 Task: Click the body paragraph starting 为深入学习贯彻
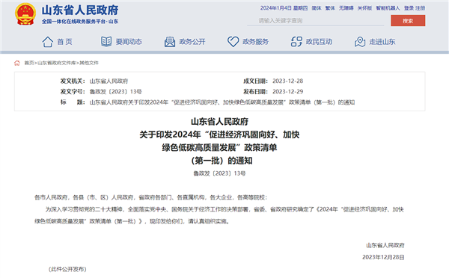point(219,215)
